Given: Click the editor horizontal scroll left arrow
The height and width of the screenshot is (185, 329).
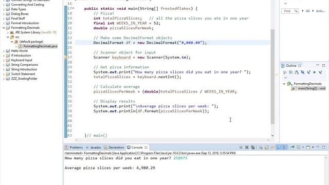Looking at the screenshot, I should 77,139.
